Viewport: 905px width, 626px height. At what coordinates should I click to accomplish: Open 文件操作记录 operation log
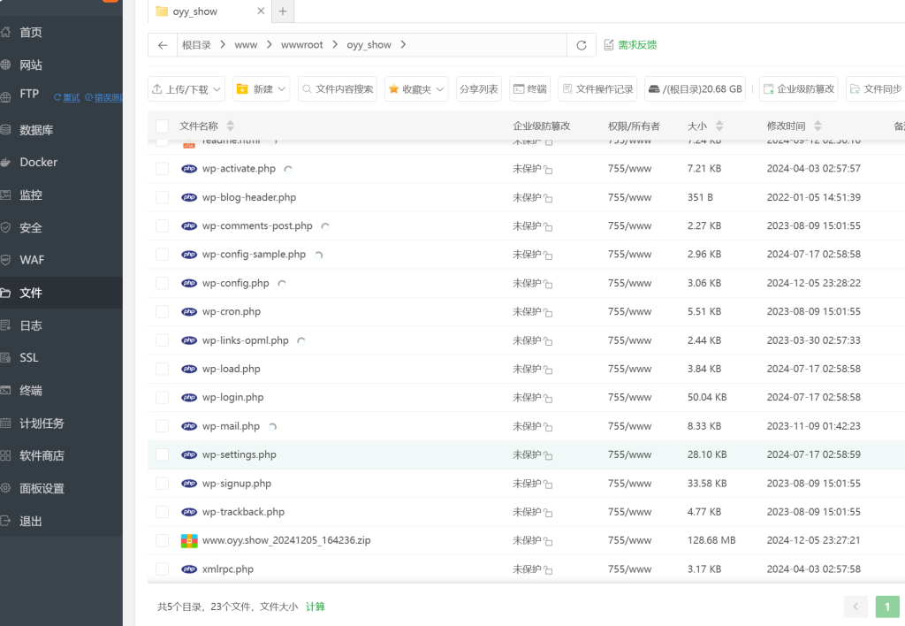[597, 89]
